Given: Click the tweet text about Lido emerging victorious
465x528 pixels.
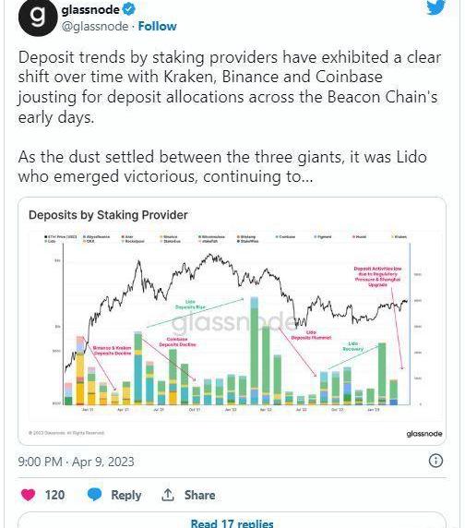Looking at the screenshot, I should [x=222, y=167].
